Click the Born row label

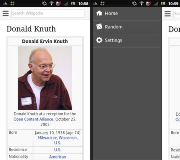tap(13, 132)
